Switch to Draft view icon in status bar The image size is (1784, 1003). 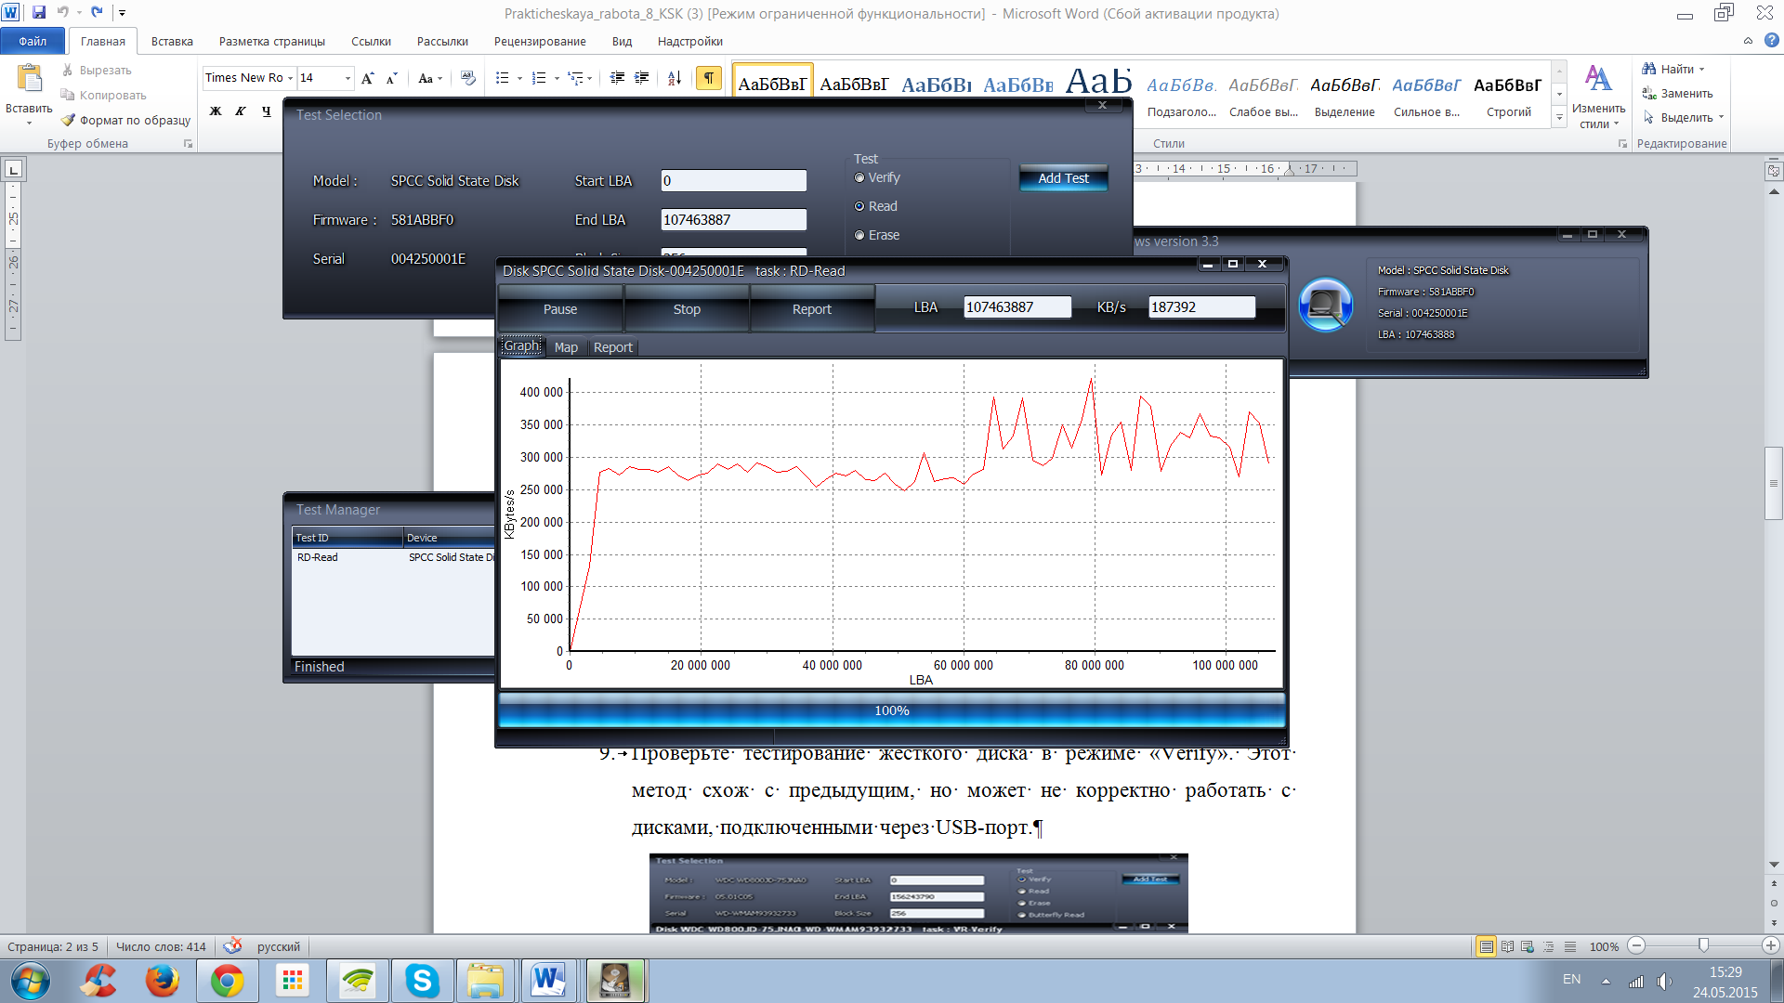coord(1570,946)
